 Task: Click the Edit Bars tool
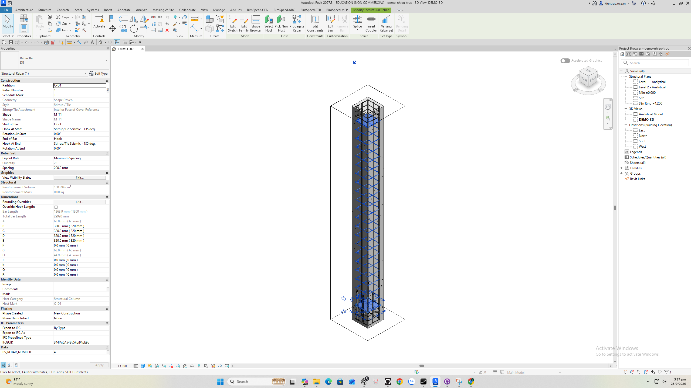tap(330, 23)
